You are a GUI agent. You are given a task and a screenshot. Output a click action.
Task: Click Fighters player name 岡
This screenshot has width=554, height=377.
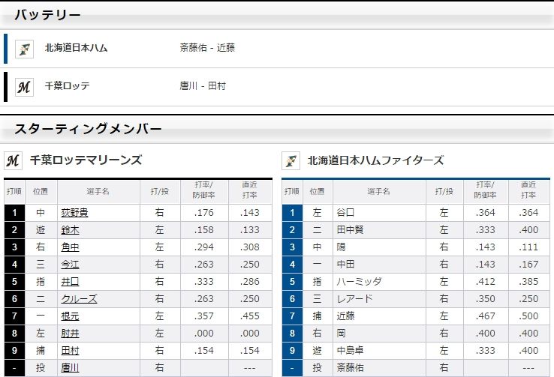pyautogui.click(x=341, y=334)
